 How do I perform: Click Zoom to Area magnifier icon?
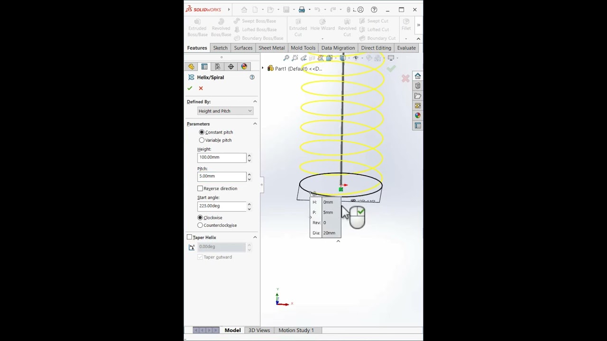[x=295, y=58]
